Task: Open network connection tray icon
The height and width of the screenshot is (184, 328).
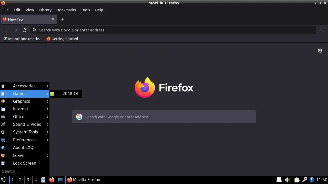Action: click(x=304, y=180)
